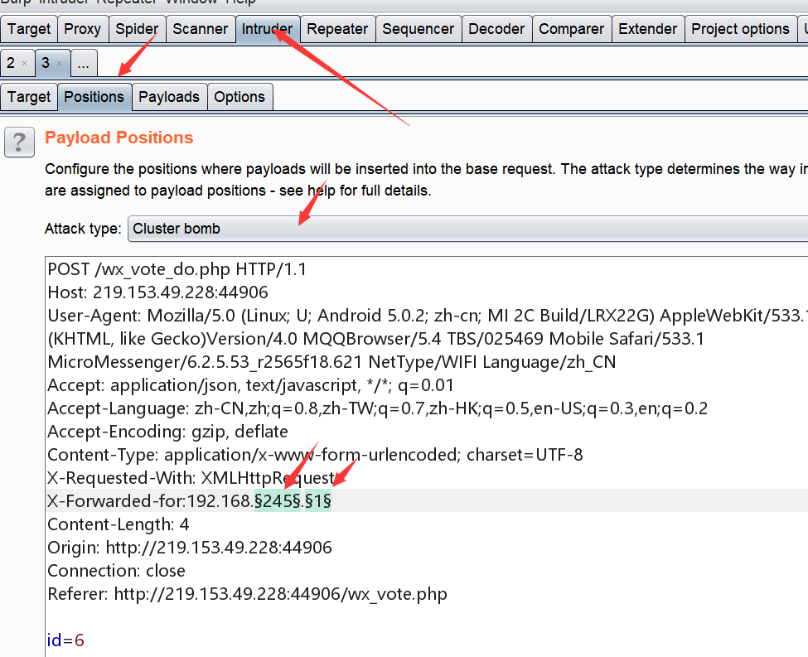
Task: Click the Origin header line
Action: coord(190,548)
